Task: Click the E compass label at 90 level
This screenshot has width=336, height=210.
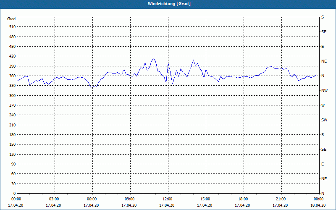Action: coord(323,164)
